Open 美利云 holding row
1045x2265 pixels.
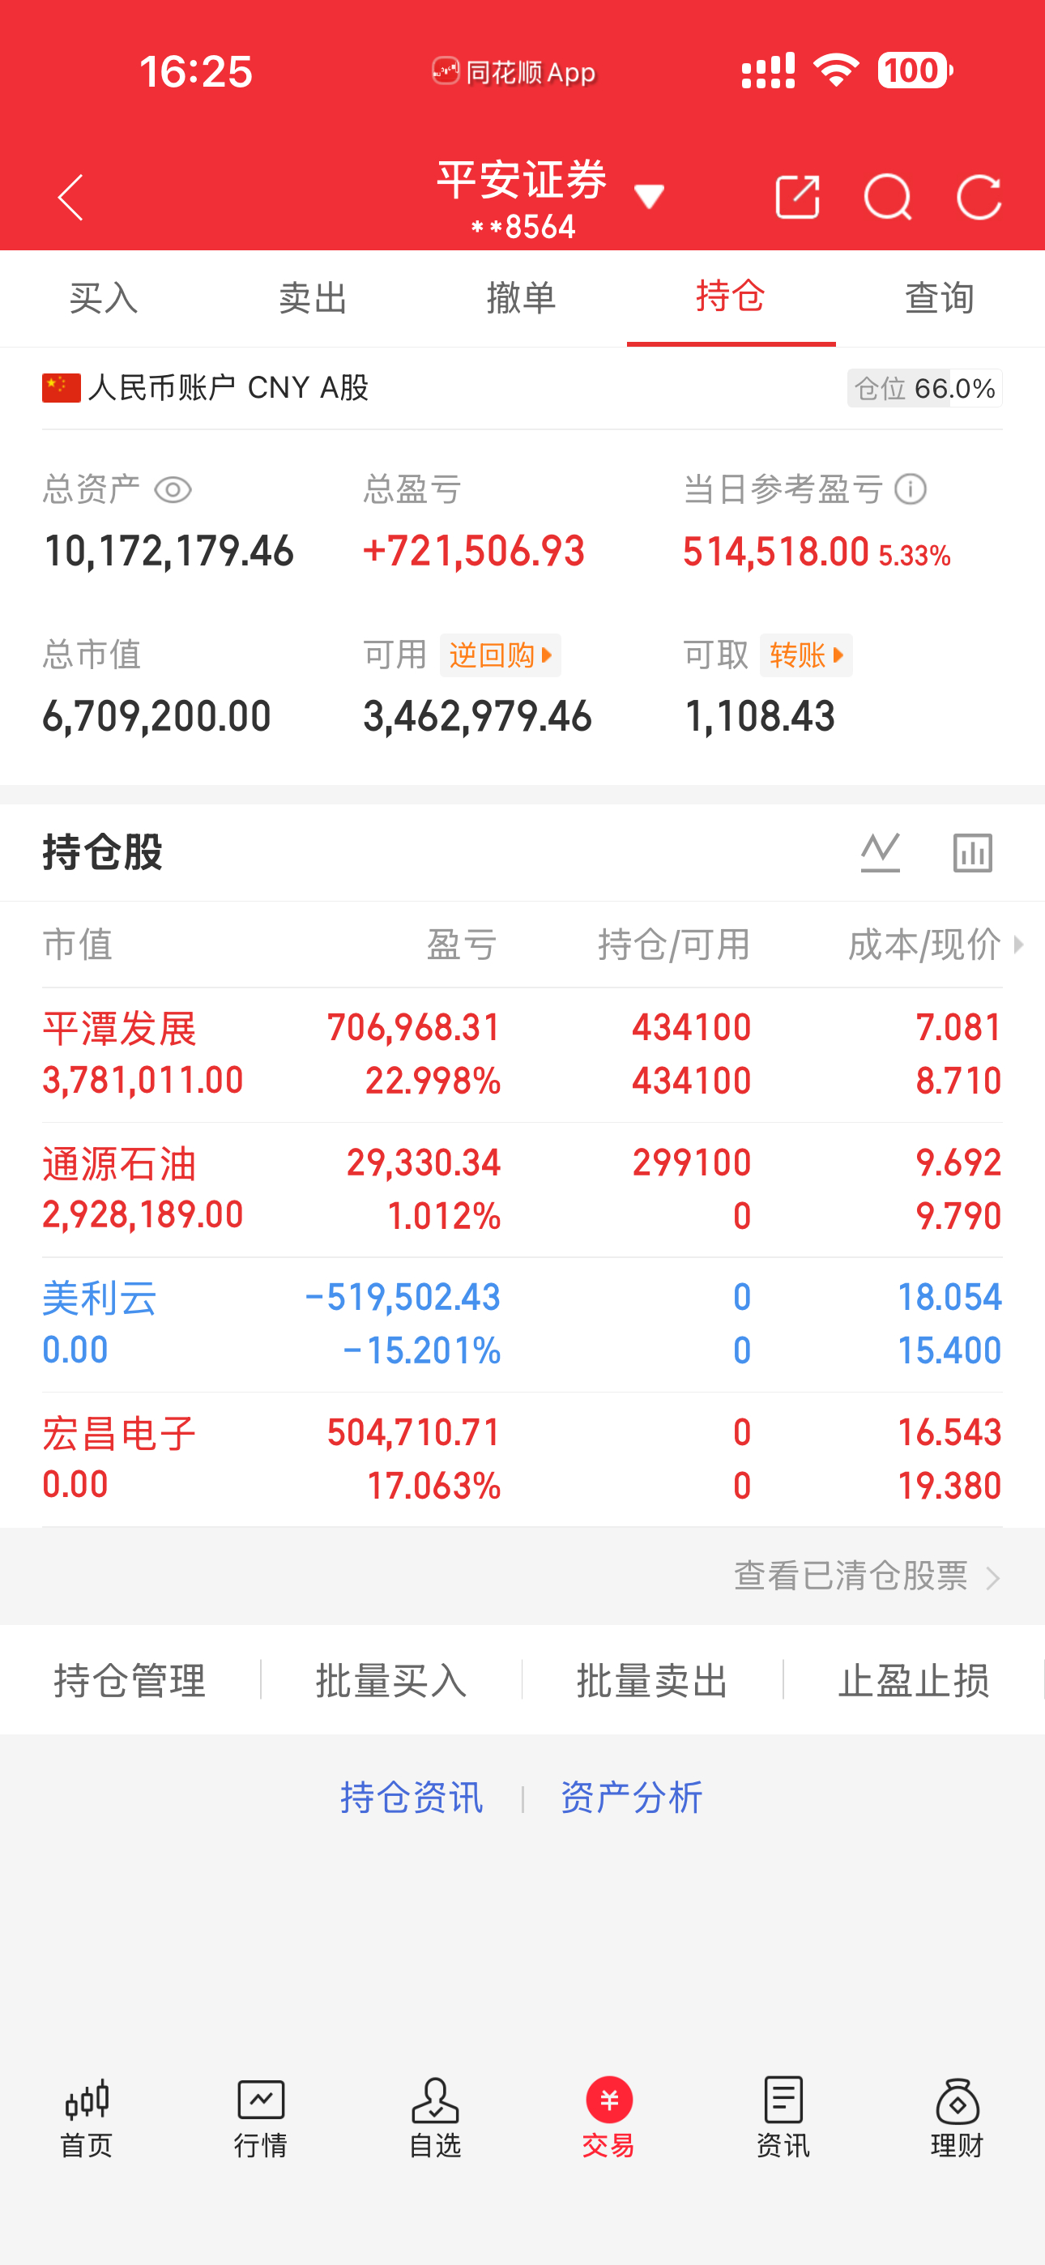point(522,1324)
